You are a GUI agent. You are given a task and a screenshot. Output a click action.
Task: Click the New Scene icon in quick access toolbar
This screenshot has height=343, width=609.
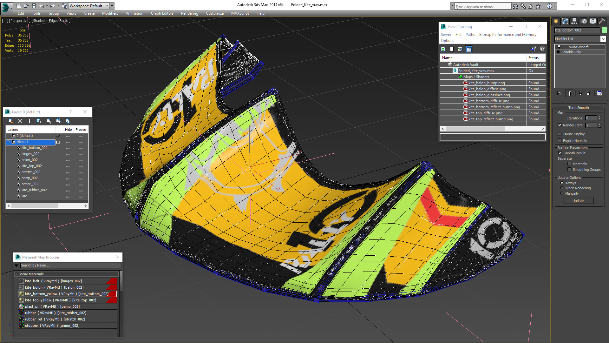pyautogui.click(x=19, y=6)
